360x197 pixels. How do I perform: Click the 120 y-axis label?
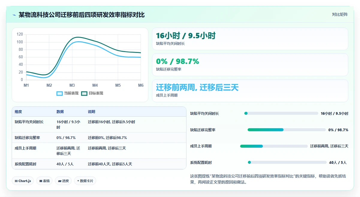tap(20, 34)
